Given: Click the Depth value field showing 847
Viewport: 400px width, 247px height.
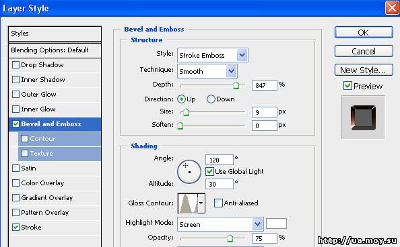Looking at the screenshot, I should tap(264, 85).
